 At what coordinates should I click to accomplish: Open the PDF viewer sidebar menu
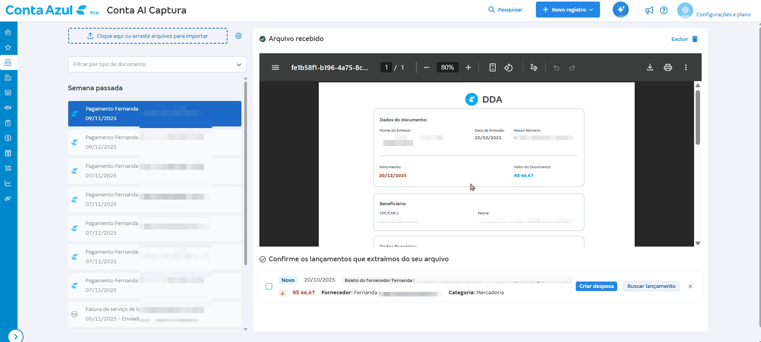click(275, 68)
